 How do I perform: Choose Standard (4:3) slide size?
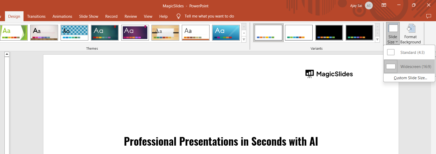[409, 53]
